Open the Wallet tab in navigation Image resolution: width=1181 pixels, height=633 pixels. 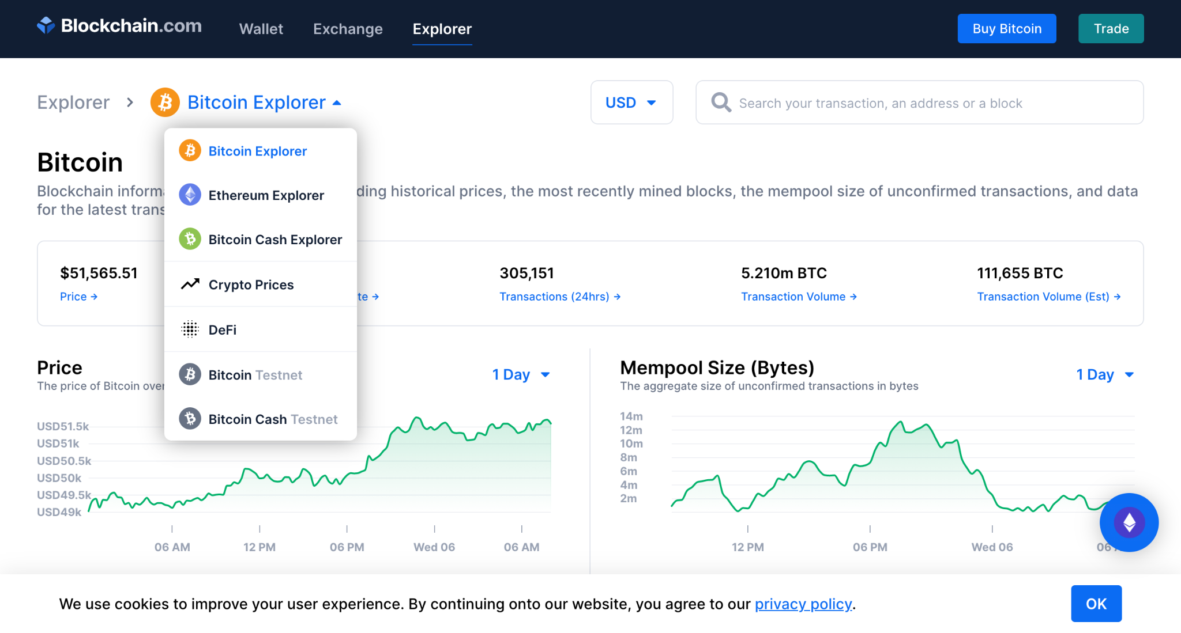[x=261, y=29]
